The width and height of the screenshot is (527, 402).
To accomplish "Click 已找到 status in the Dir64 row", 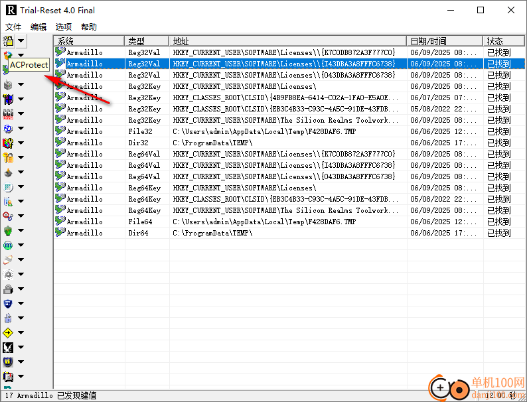I will [499, 233].
